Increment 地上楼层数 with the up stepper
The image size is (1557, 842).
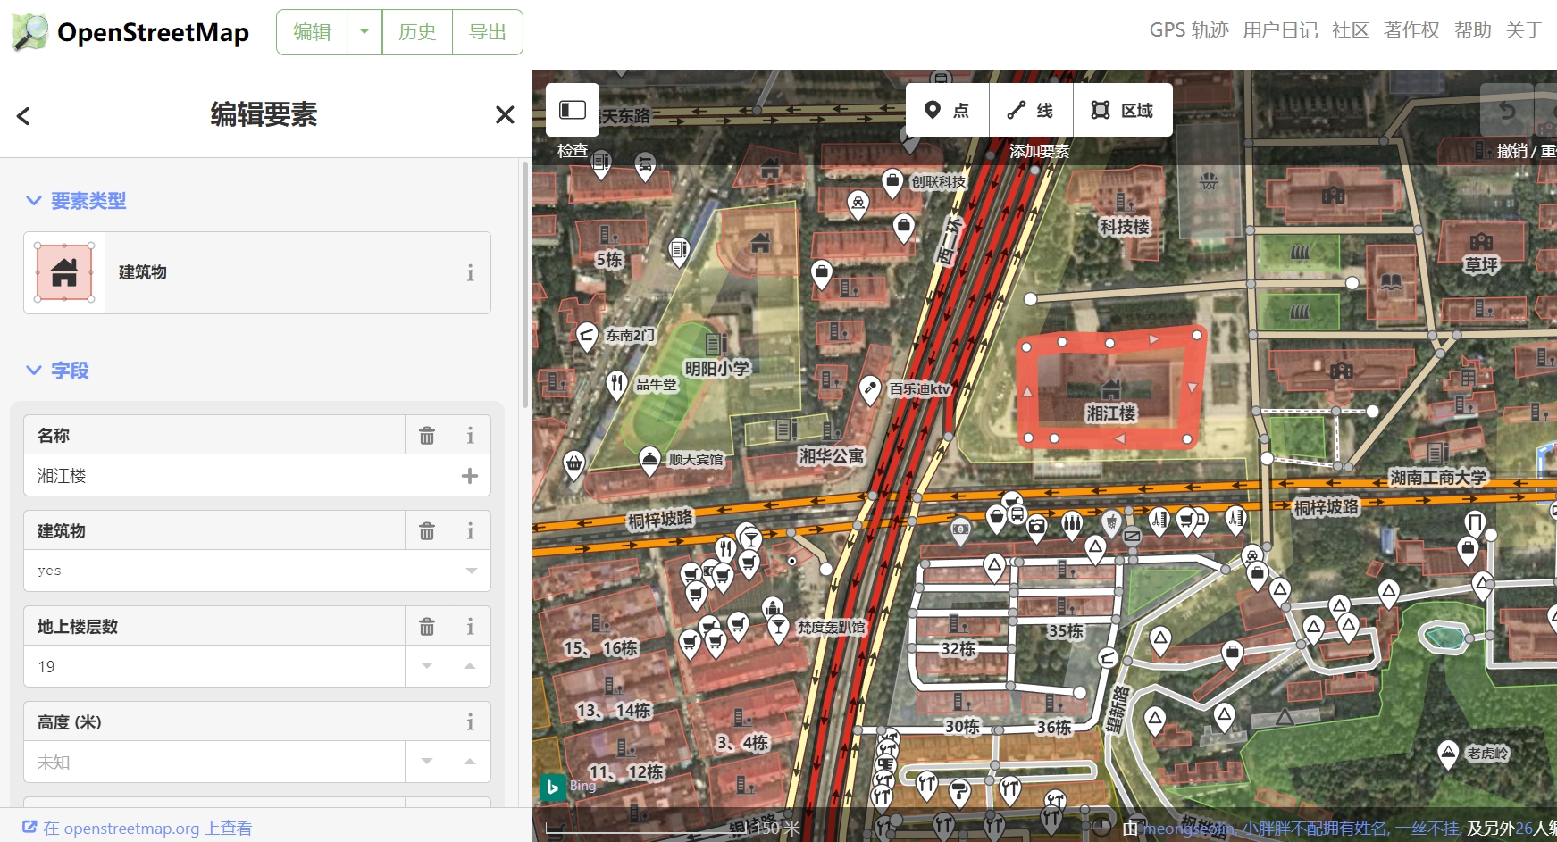(x=469, y=665)
